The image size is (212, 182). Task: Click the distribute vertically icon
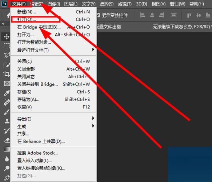pyautogui.click(x=173, y=15)
